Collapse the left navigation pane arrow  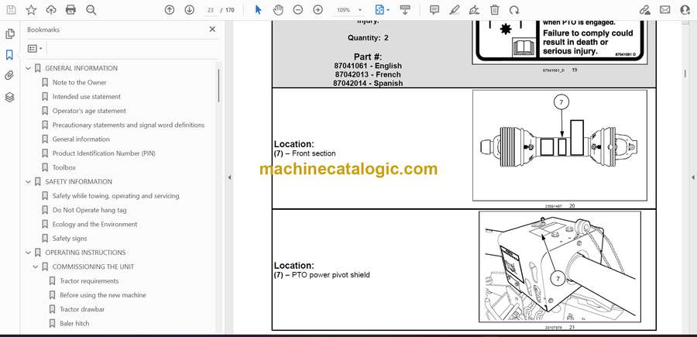229,177
